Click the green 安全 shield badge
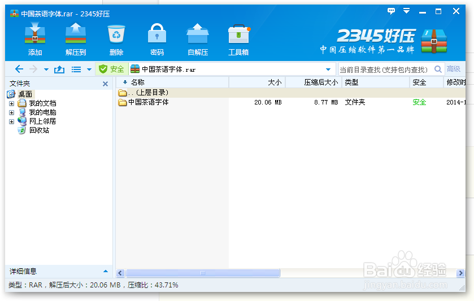474x301 pixels. pyautogui.click(x=111, y=69)
